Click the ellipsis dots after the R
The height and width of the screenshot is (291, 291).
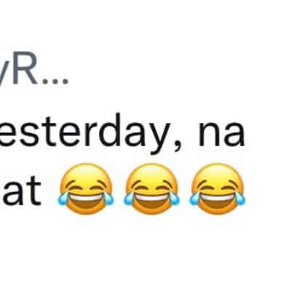pyautogui.click(x=55, y=81)
